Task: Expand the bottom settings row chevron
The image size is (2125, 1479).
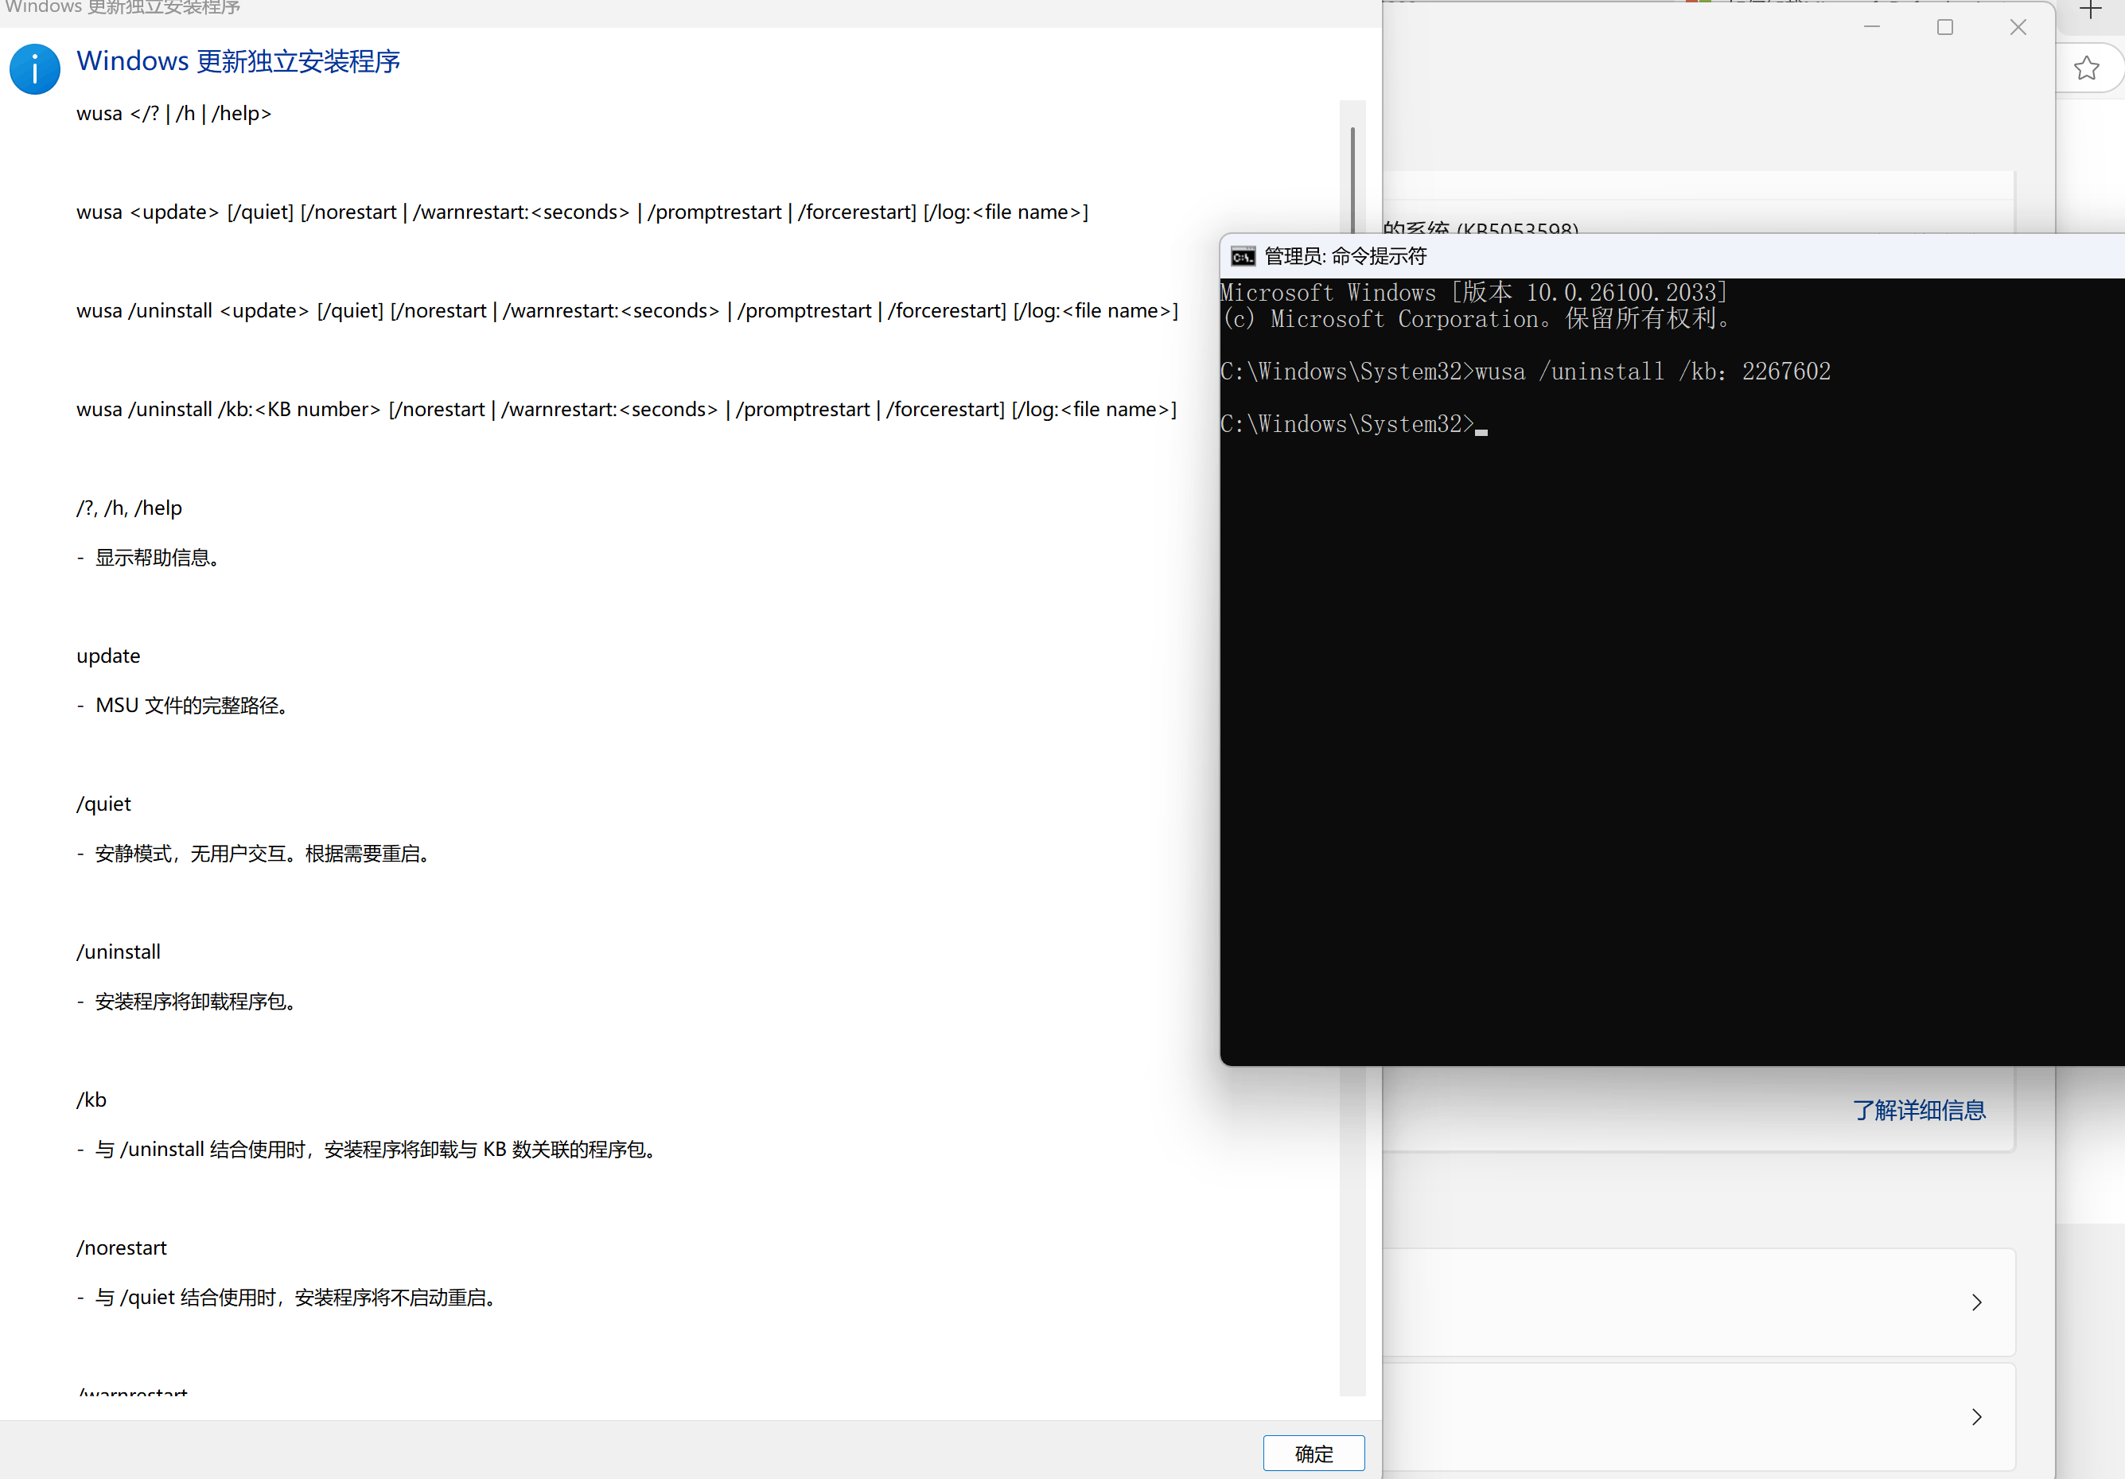Action: click(1976, 1417)
